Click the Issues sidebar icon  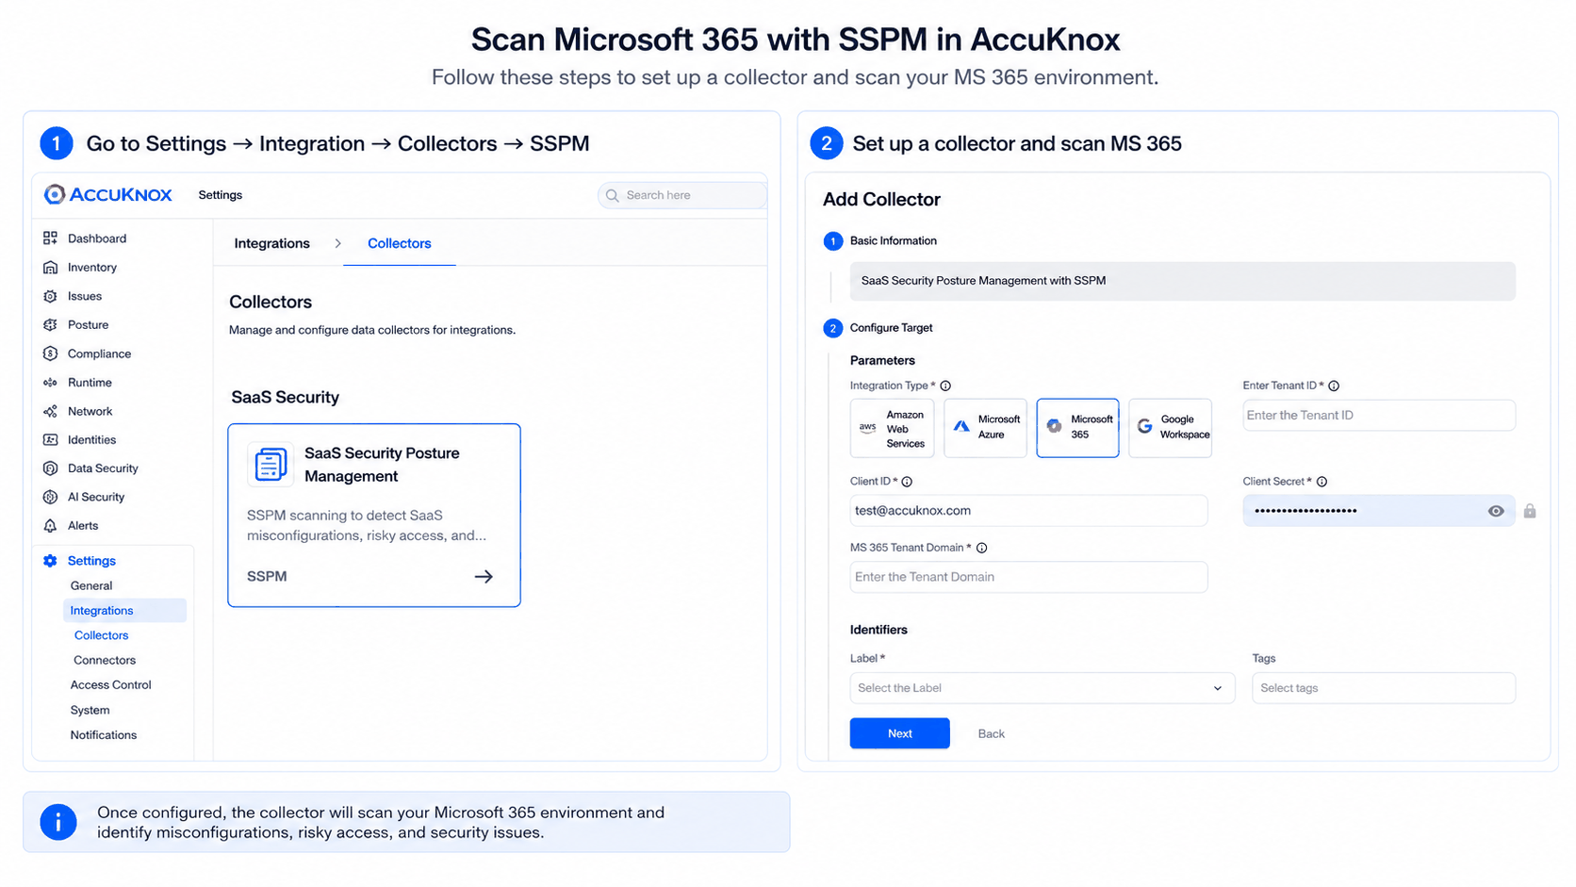[x=50, y=296]
